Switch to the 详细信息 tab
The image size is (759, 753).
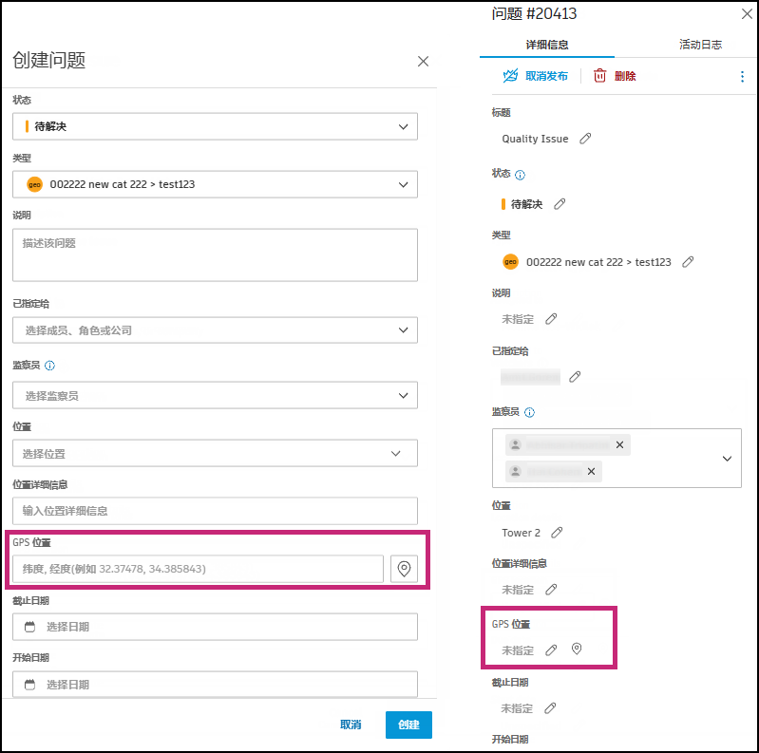(x=547, y=45)
